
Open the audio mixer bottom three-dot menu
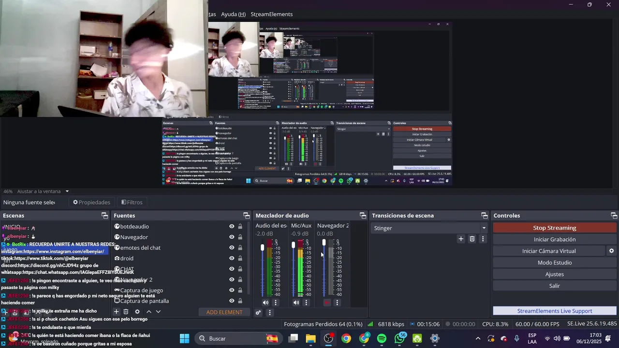[270, 313]
